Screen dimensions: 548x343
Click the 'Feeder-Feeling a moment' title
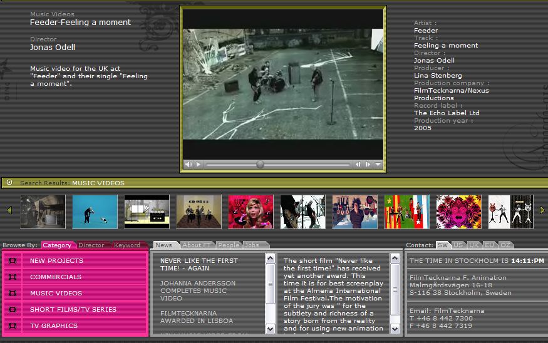pos(80,23)
